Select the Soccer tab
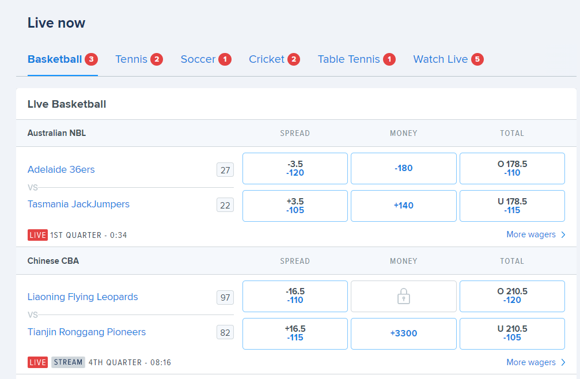This screenshot has width=580, height=379. (206, 59)
